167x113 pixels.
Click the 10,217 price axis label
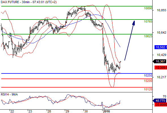[161, 77]
